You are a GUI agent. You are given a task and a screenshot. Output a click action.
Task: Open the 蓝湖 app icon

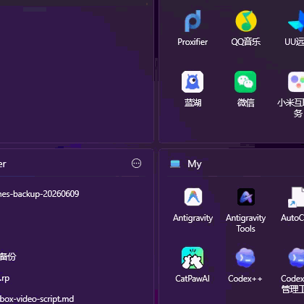pos(193,82)
